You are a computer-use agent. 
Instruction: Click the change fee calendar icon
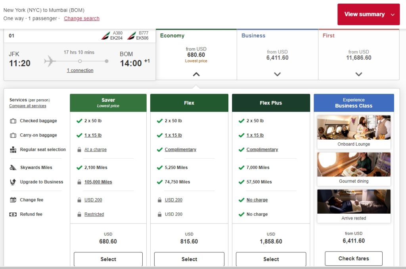(13, 200)
